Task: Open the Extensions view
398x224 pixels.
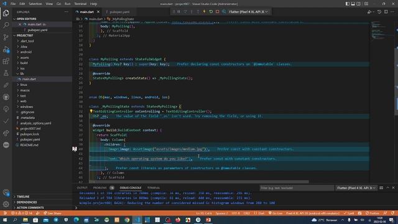Action: click(6, 61)
